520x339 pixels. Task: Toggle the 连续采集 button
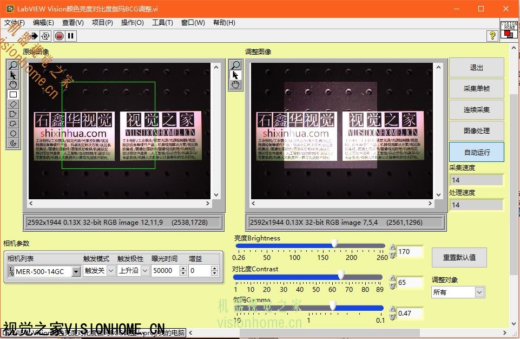(476, 110)
